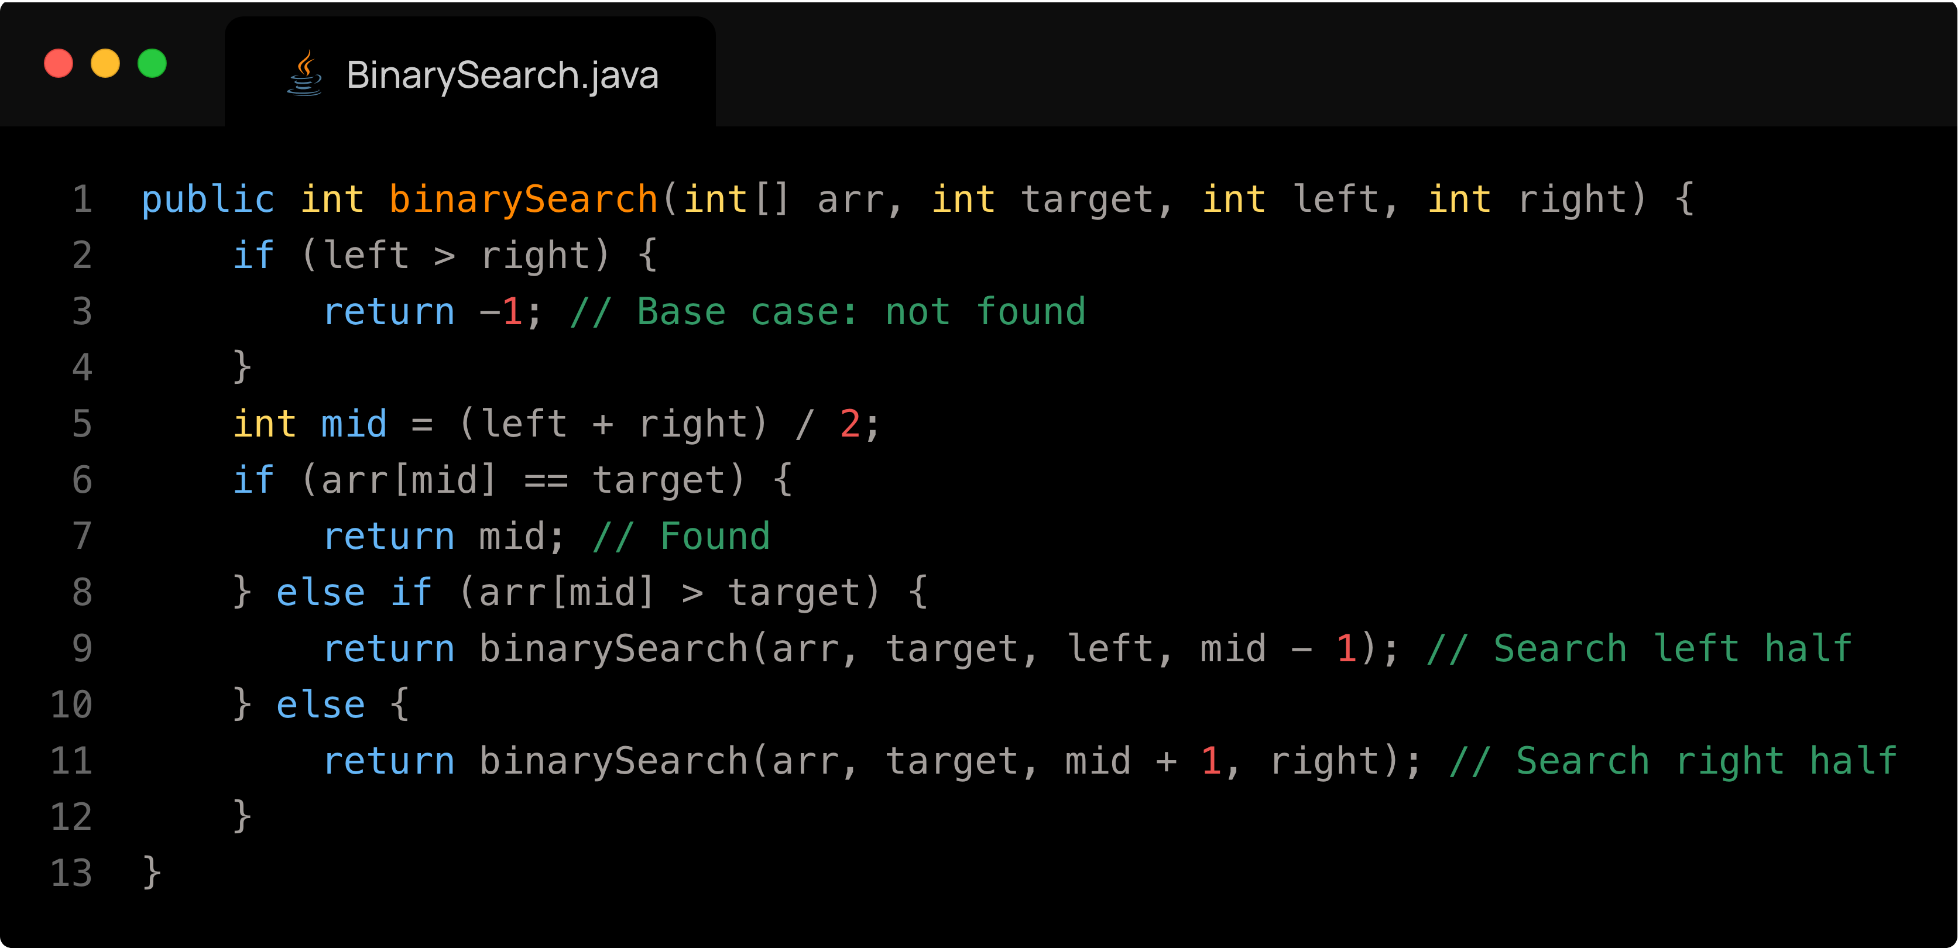Click the green maximize window button
This screenshot has width=1958, height=948.
(152, 63)
